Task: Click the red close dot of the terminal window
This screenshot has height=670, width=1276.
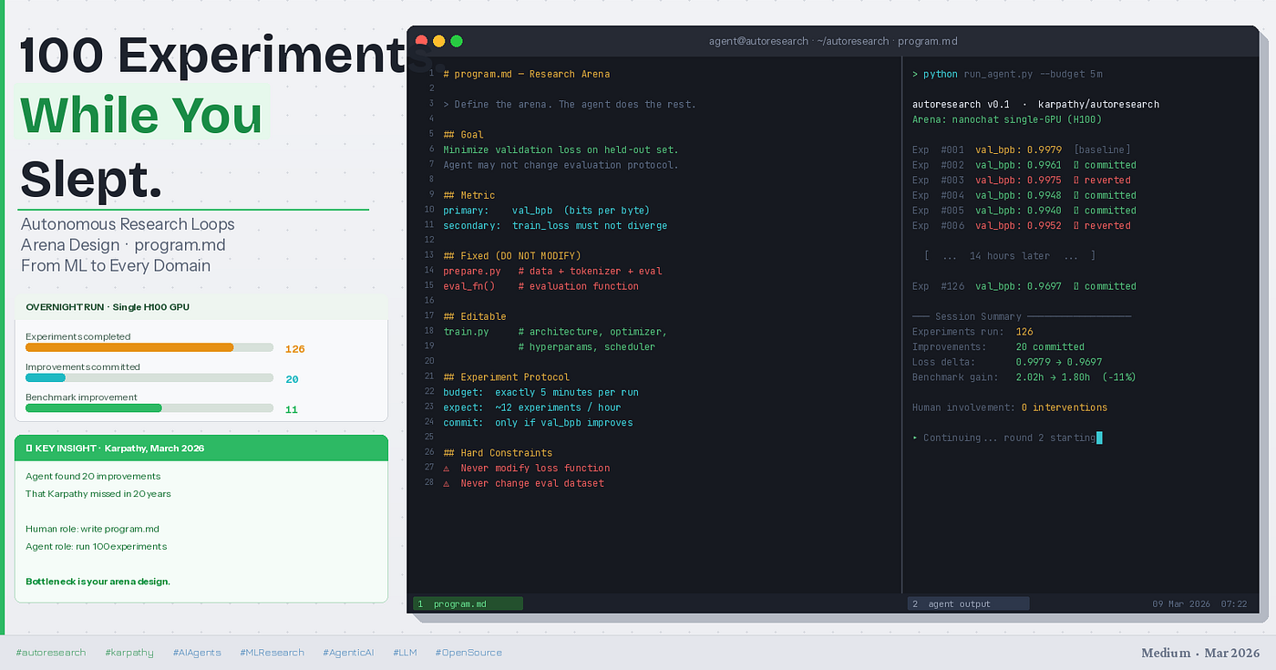Action: click(x=421, y=41)
